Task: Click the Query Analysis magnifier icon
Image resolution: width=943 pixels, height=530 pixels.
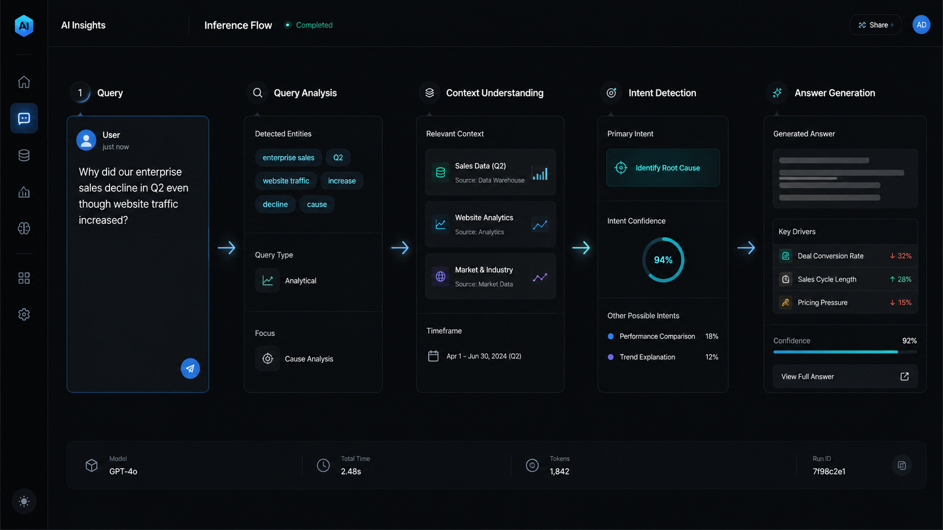Action: coord(258,93)
